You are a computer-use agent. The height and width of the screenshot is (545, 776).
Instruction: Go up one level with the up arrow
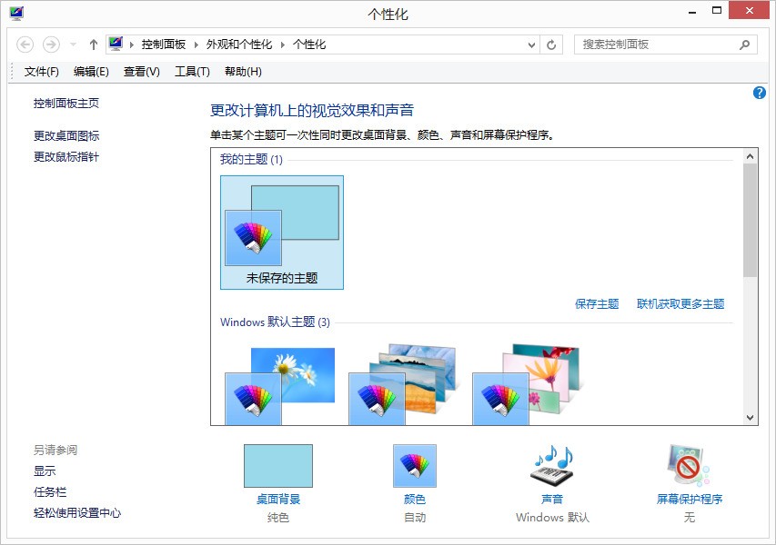click(x=94, y=45)
